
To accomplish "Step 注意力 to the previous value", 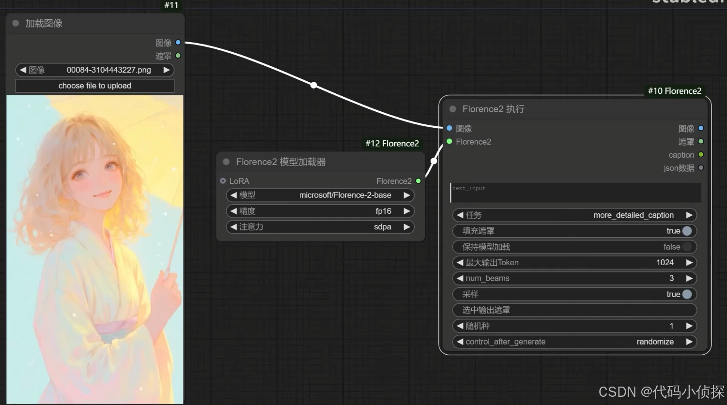I will click(233, 227).
